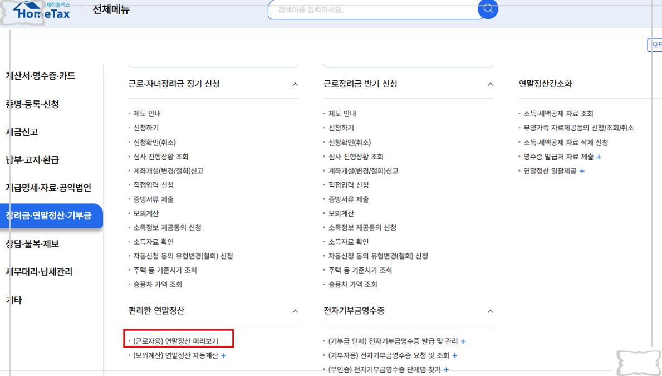Open 소득·세액공제 자료 조회
This screenshot has width=662, height=376.
558,114
